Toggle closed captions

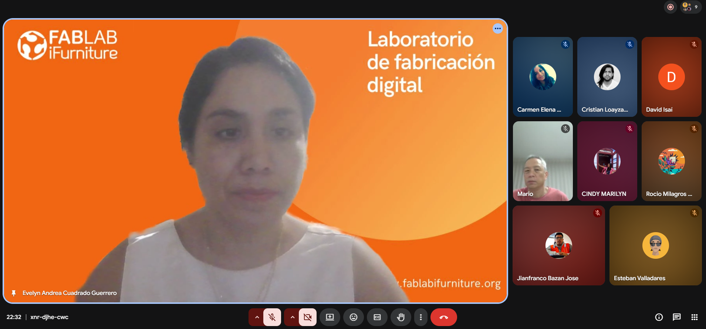(x=377, y=317)
